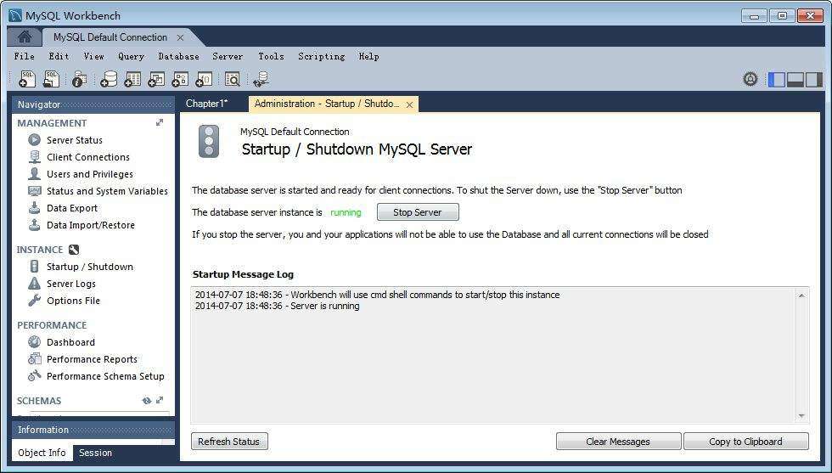Click the search table data icon
Image resolution: width=832 pixels, height=473 pixels.
point(233,79)
